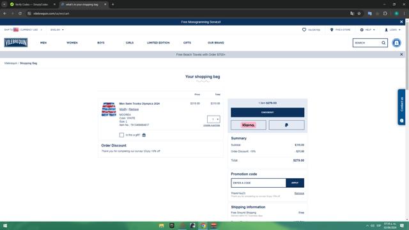409x230 pixels.
Task: Open Men Swim Trunks Olympics 2024 product link
Action: click(x=139, y=103)
